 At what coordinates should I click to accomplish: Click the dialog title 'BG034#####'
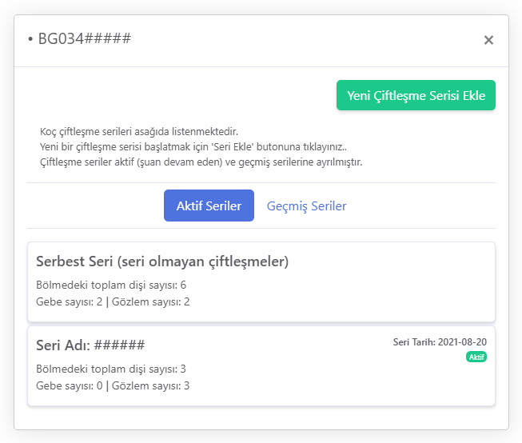pyautogui.click(x=85, y=38)
